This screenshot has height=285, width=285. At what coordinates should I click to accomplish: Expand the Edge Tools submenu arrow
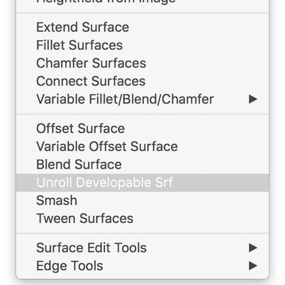pos(253,266)
